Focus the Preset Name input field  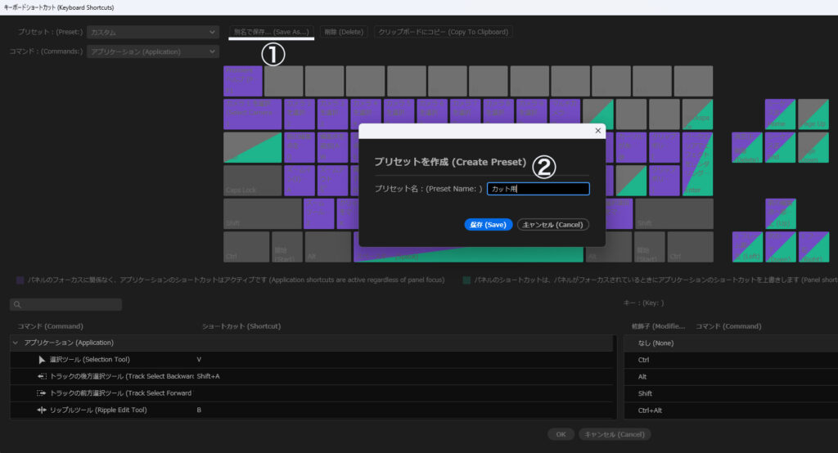point(538,189)
